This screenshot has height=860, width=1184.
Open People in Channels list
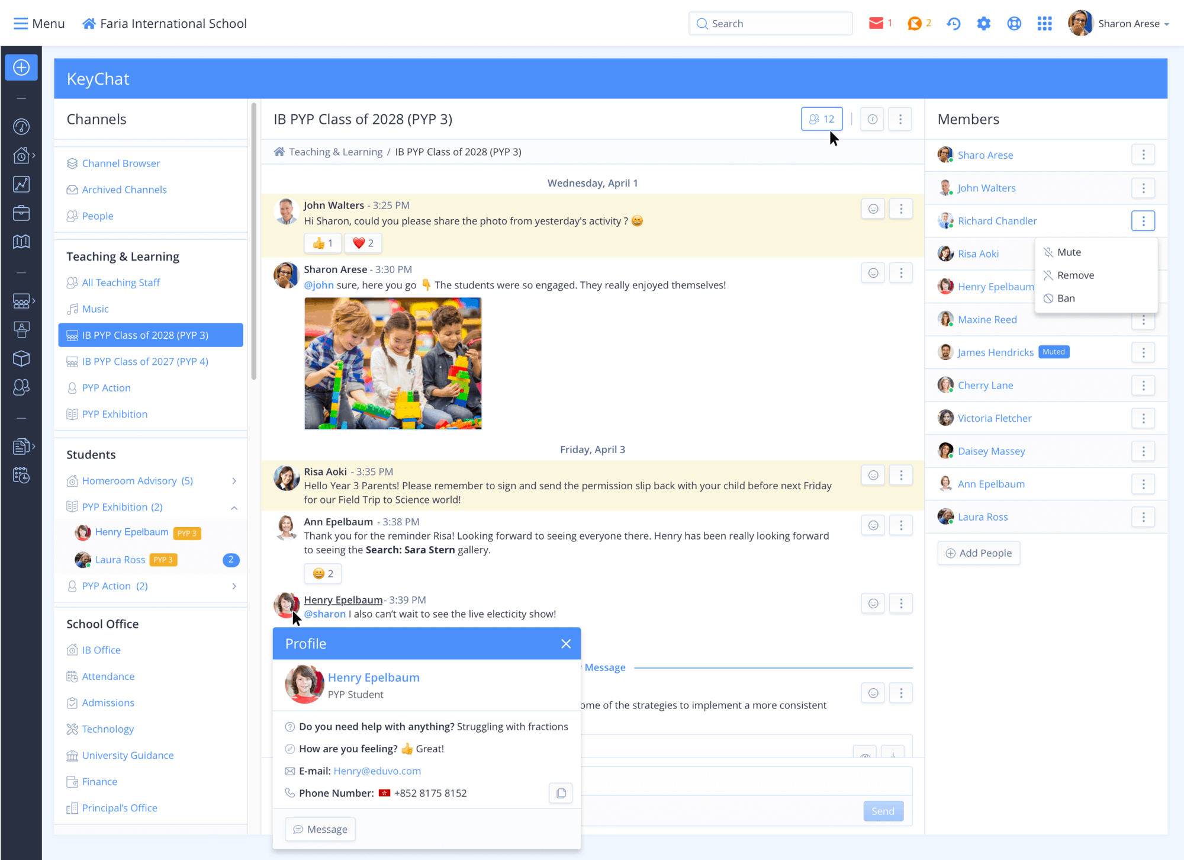coord(98,216)
